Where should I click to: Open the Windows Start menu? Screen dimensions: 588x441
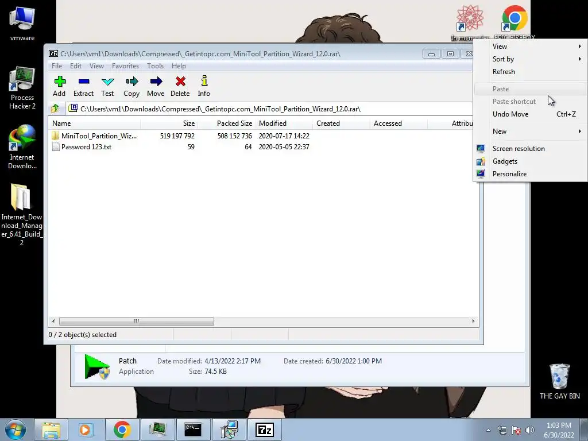point(16,430)
